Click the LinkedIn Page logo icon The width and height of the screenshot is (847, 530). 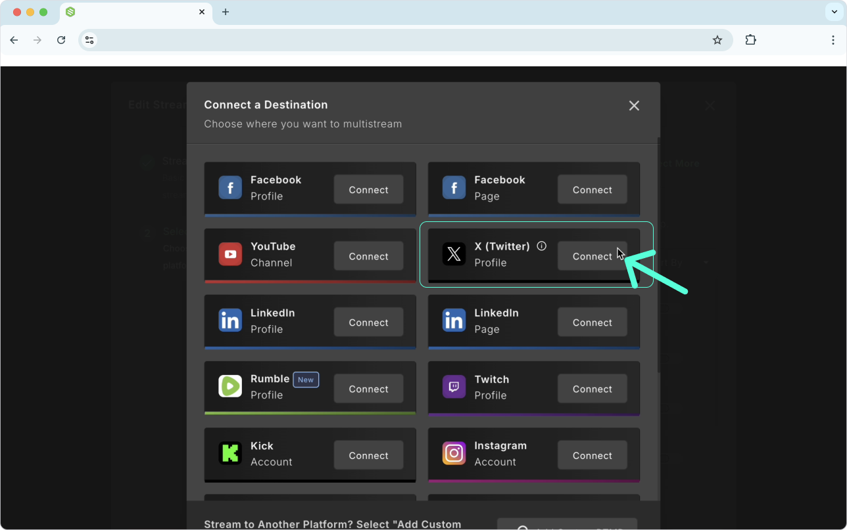454,320
